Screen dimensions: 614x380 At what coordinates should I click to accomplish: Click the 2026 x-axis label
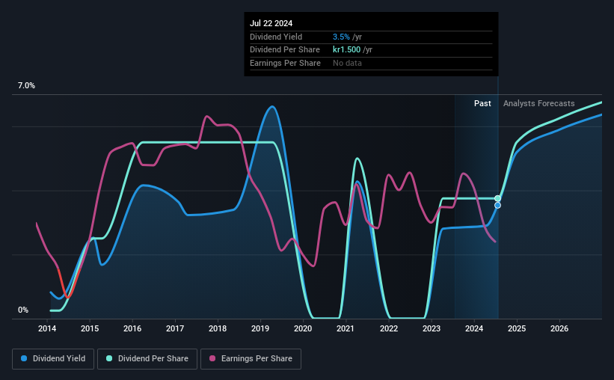[x=559, y=328]
